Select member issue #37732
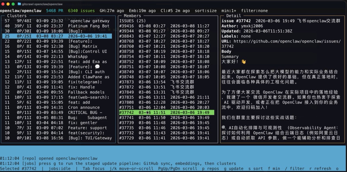The width and height of the screenshot is (347, 172). 166,133
